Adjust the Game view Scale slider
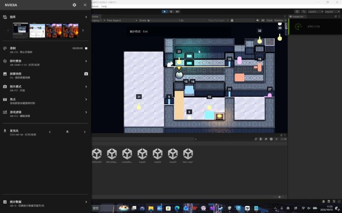Viewport: 342px width, 213px height. (x=162, y=20)
